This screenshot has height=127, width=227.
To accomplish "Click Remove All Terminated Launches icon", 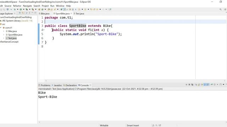I will pyautogui.click(x=192, y=85).
